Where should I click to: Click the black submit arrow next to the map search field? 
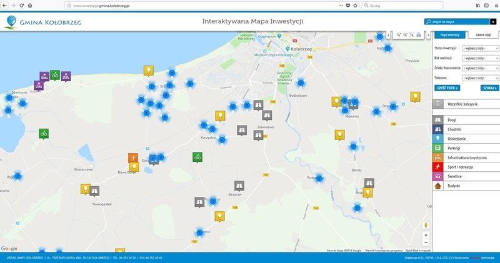point(493,22)
